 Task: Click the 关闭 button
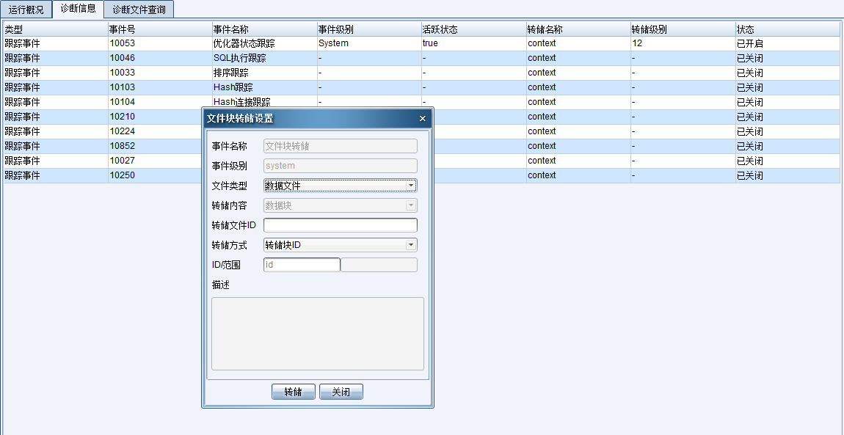341,391
